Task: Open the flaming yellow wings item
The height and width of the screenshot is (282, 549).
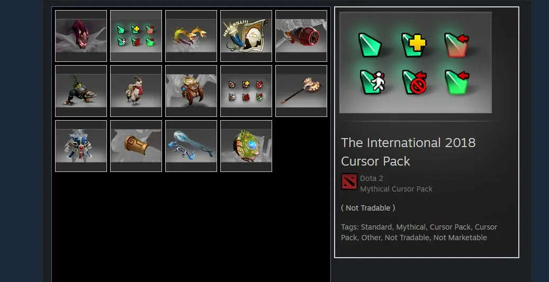Action: (x=191, y=35)
